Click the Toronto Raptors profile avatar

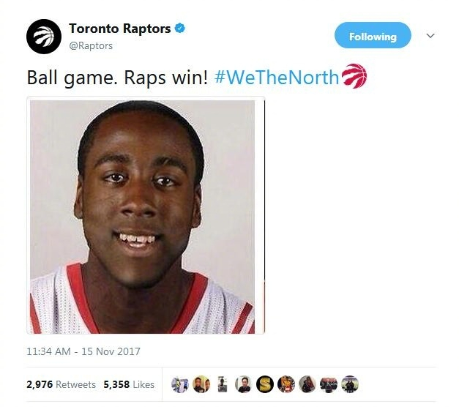coord(44,37)
